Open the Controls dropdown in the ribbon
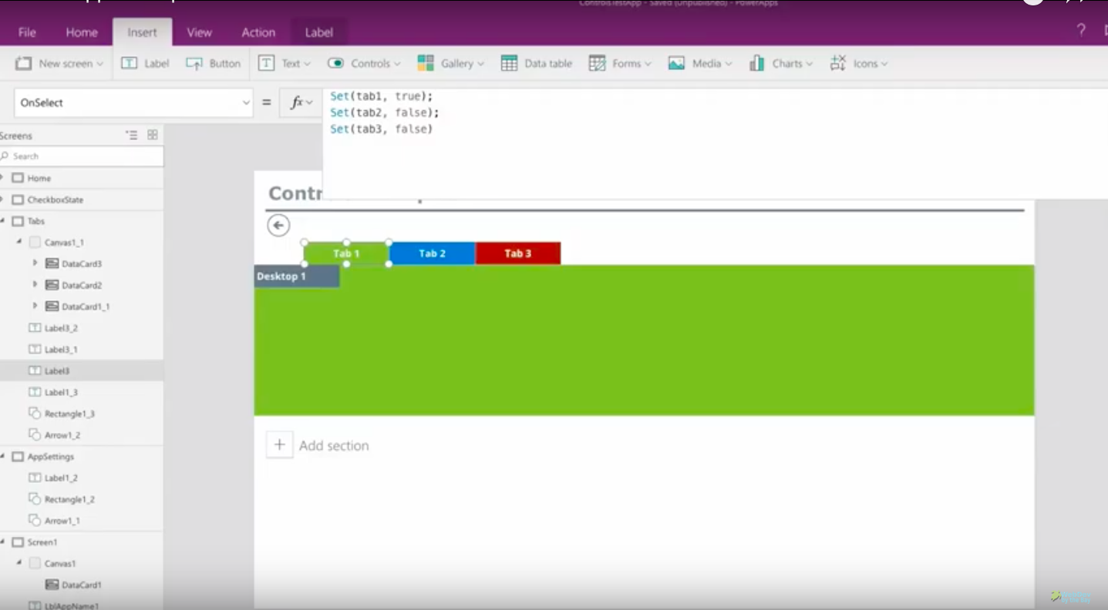Viewport: 1108px width, 610px height. [363, 63]
